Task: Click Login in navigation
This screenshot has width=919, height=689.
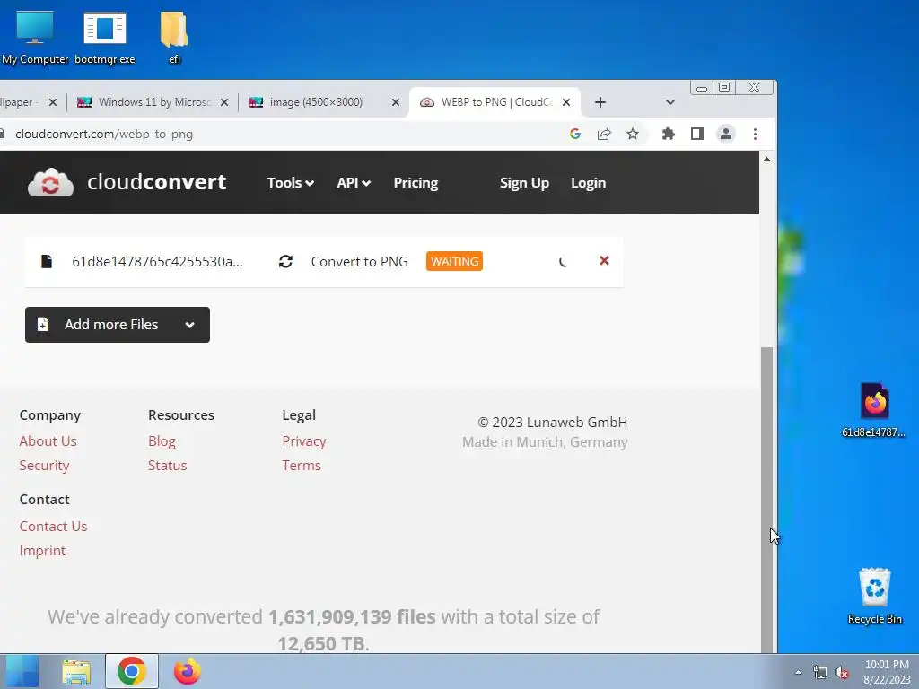Action: coord(589,183)
